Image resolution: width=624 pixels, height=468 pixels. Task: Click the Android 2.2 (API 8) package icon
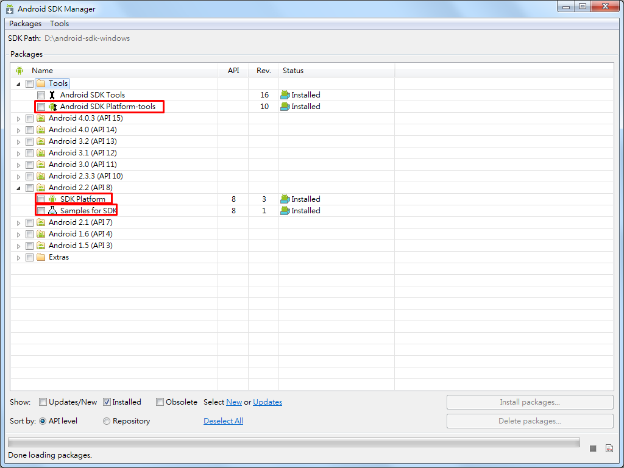(41, 188)
